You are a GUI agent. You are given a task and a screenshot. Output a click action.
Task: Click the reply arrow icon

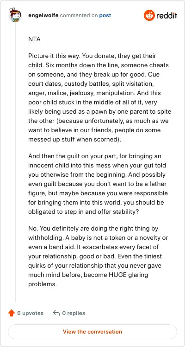56,313
